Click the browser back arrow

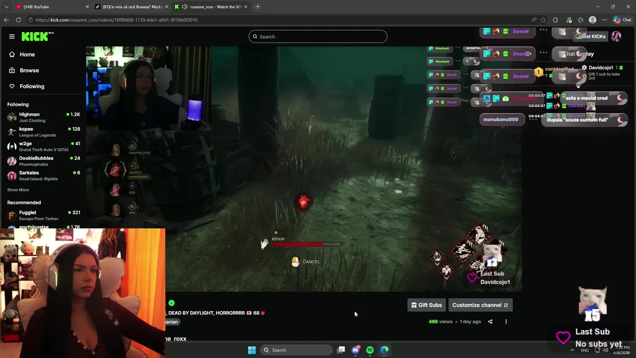(6, 20)
